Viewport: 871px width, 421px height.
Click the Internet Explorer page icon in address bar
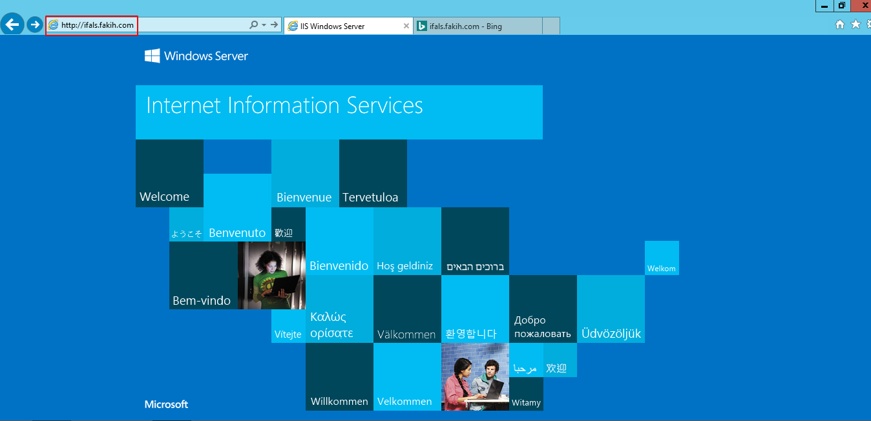[x=54, y=25]
